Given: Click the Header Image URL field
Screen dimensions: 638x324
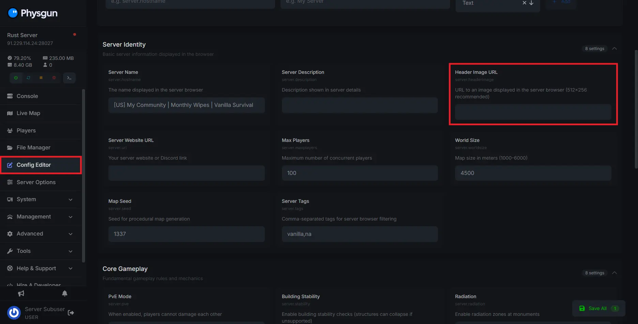Looking at the screenshot, I should click(x=533, y=112).
